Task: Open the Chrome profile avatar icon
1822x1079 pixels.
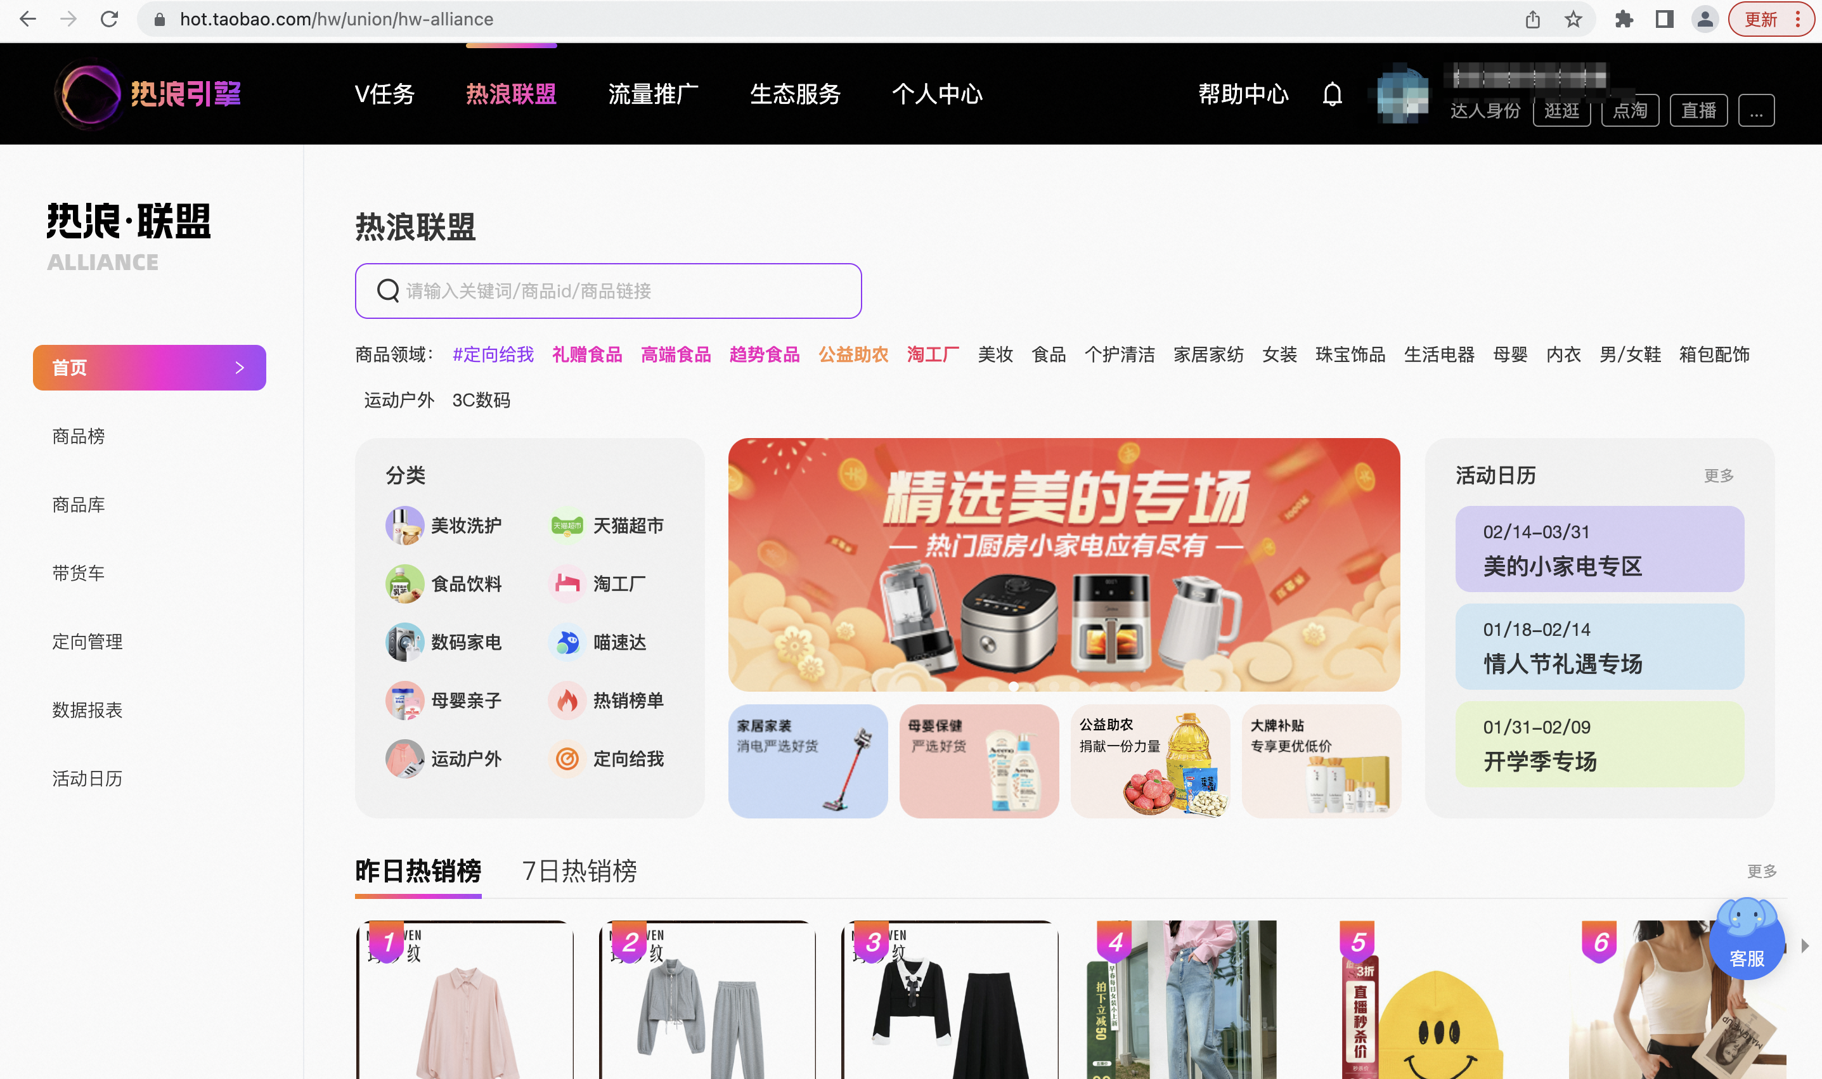Action: coord(1705,19)
